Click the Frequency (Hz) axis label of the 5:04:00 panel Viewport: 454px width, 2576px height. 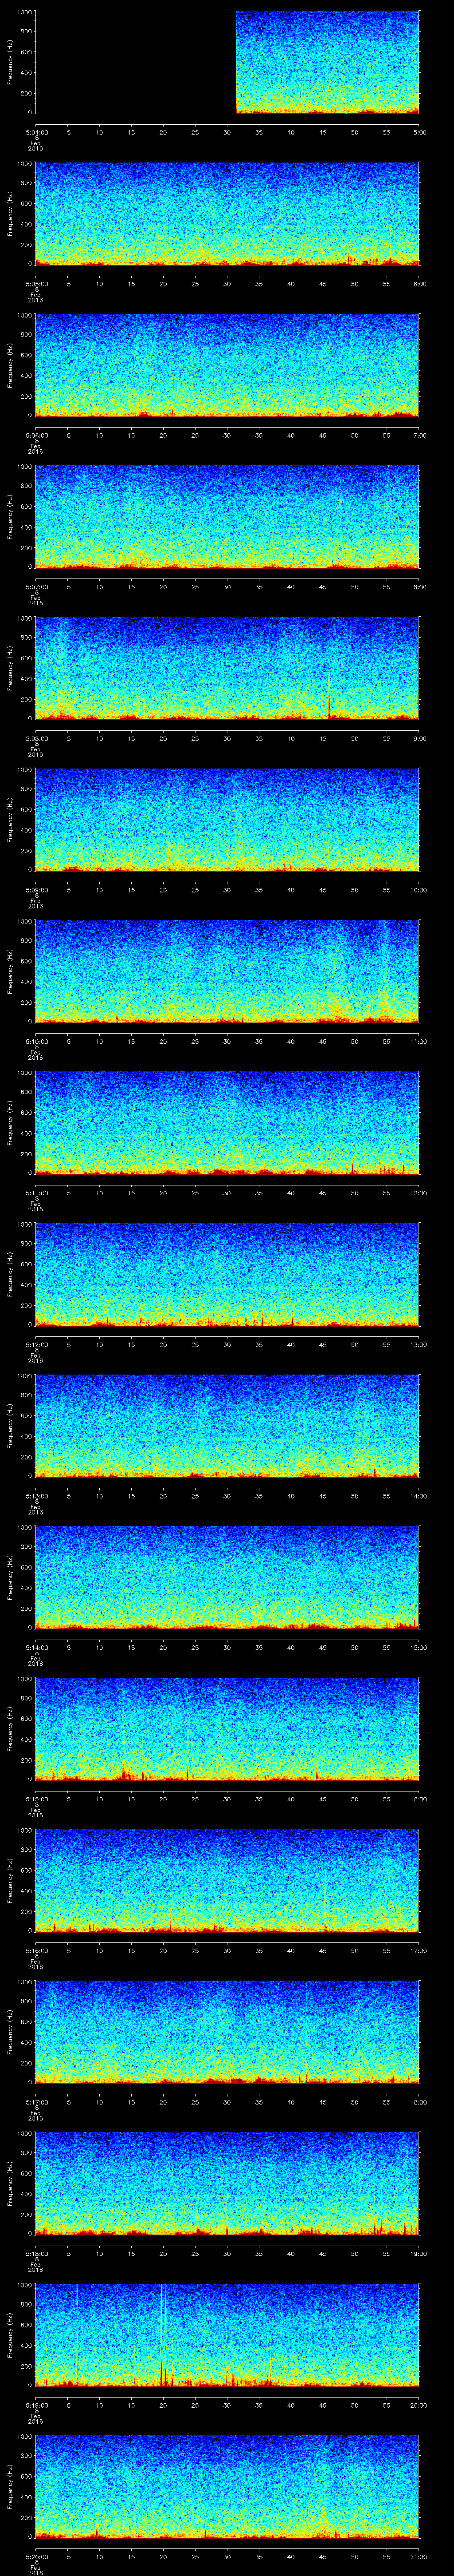pyautogui.click(x=10, y=62)
